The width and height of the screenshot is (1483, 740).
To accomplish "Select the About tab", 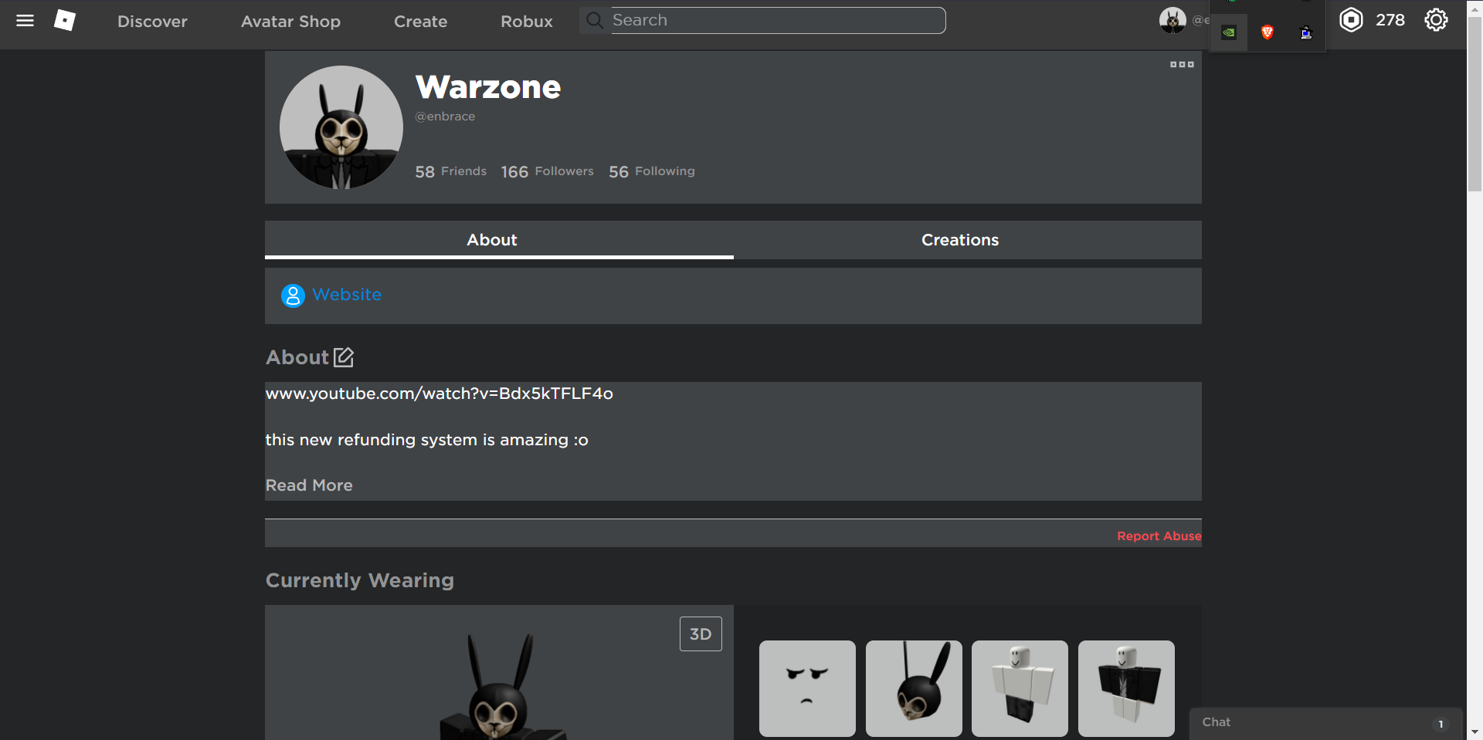I will [x=491, y=240].
